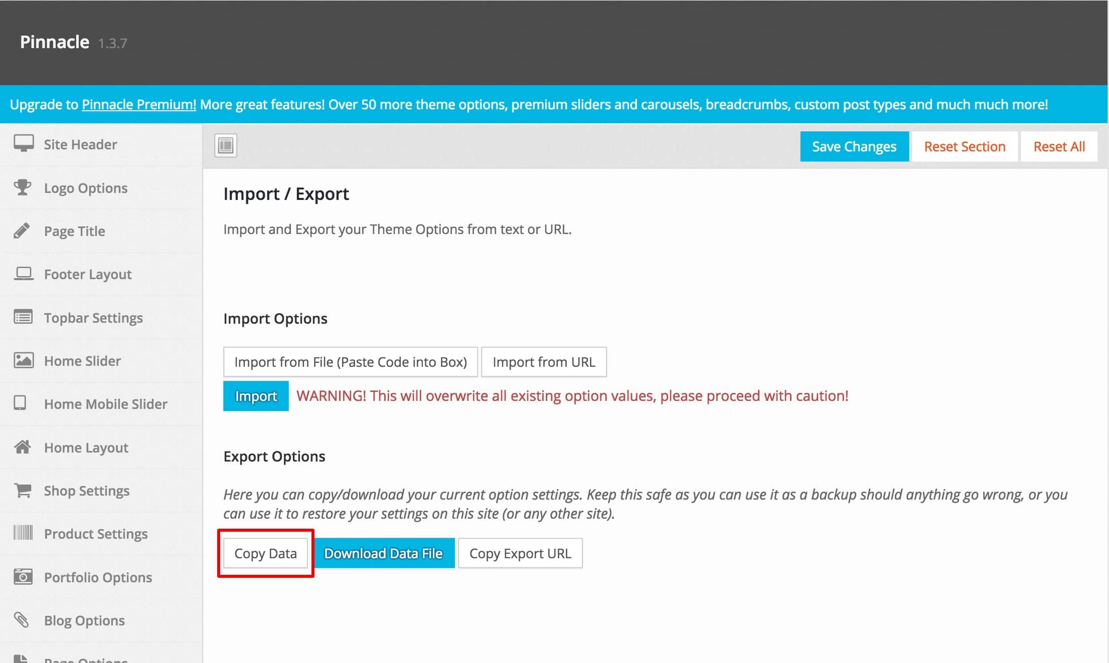The height and width of the screenshot is (663, 1109).
Task: Select the Product Settings barcode icon
Action: 23,533
